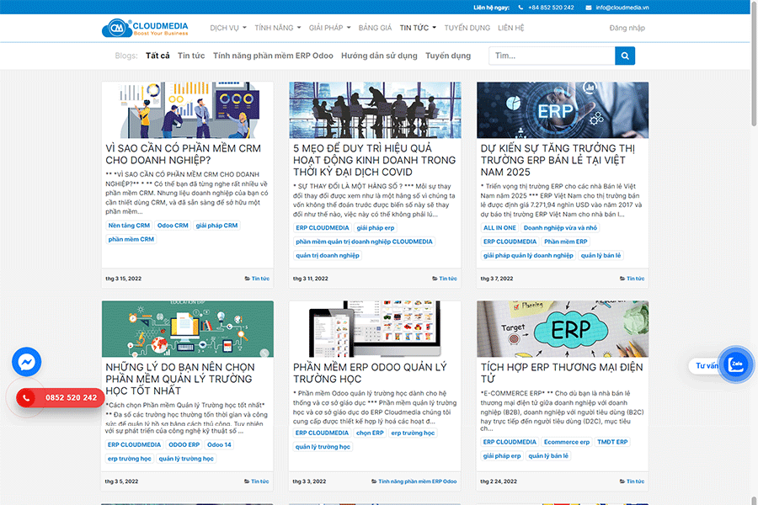The height and width of the screenshot is (505, 758).
Task: Click the Tìm... search input field
Action: pos(552,56)
